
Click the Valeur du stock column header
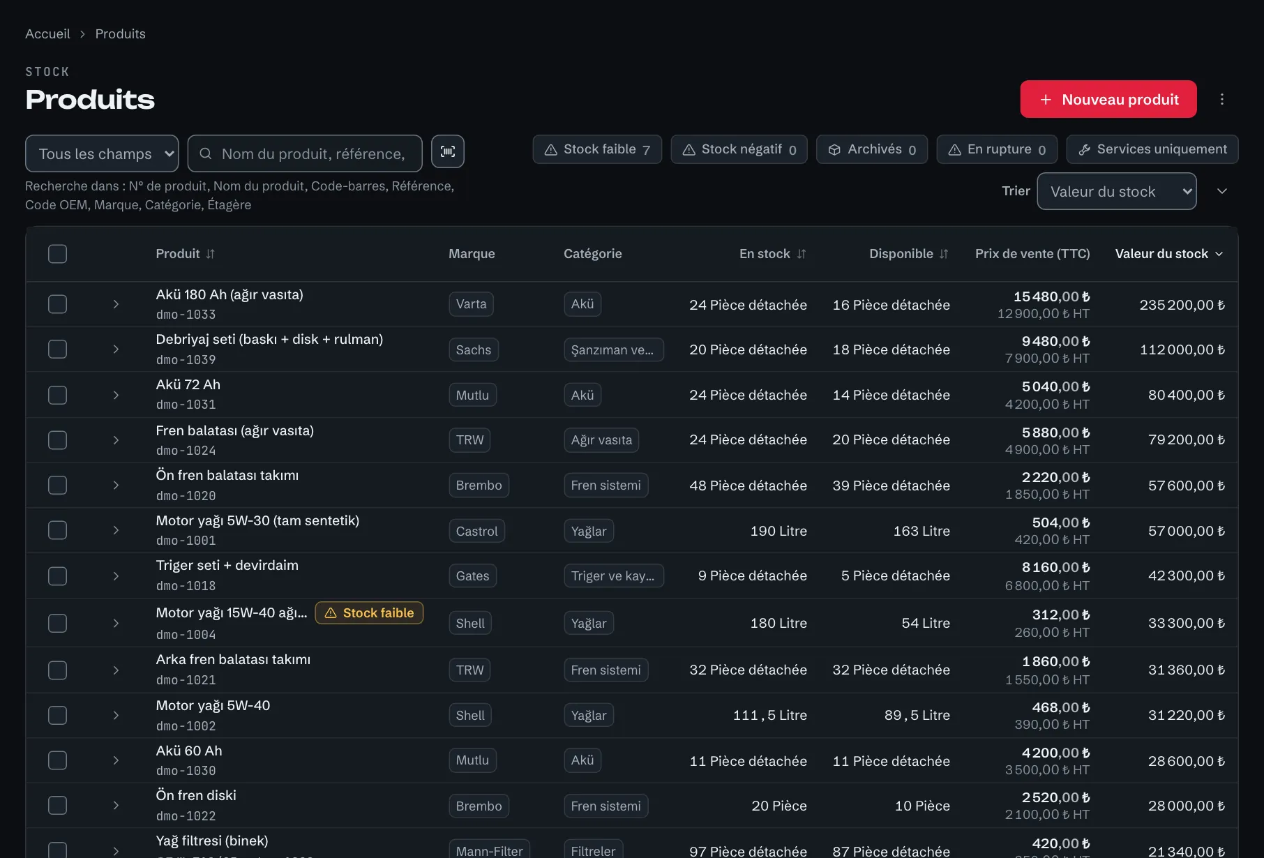(1169, 254)
